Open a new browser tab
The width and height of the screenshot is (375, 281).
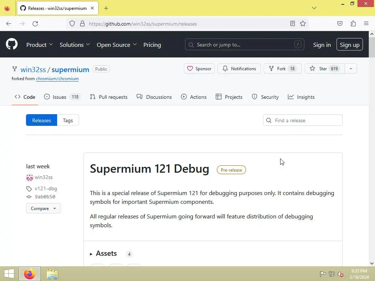106,8
